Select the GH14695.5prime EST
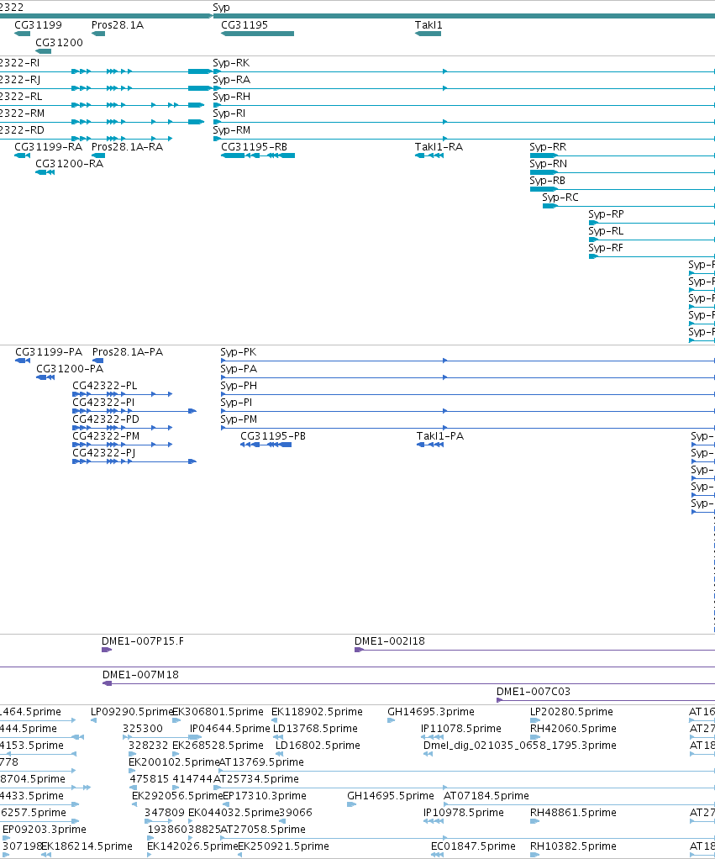This screenshot has width=715, height=859. point(351,804)
